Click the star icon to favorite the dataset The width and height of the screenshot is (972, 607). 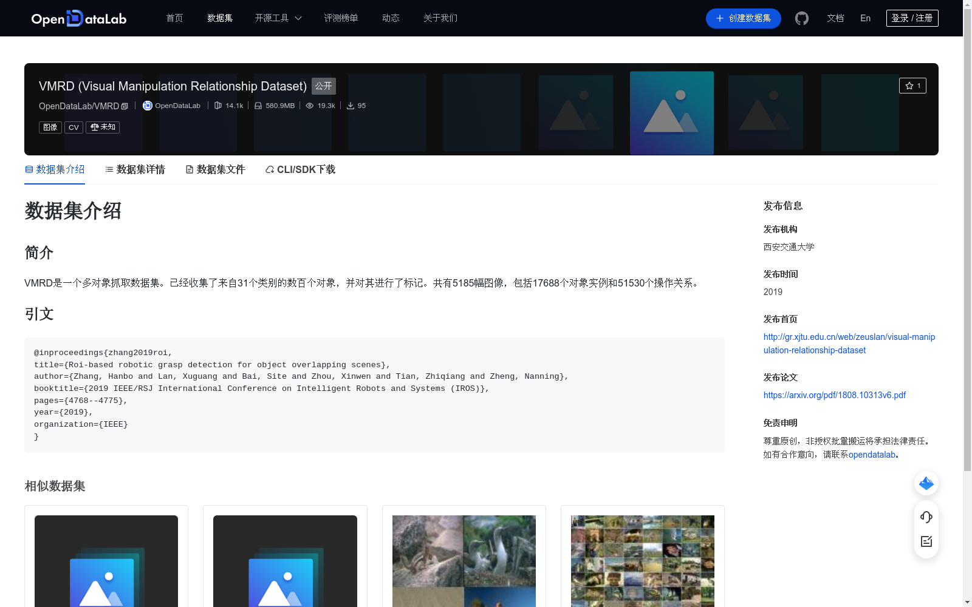pos(909,86)
